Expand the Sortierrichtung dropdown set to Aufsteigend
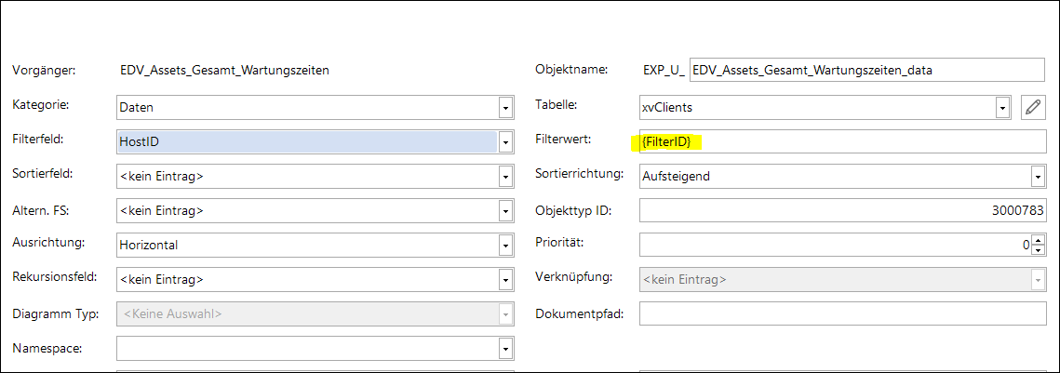1060x373 pixels. coord(1037,176)
